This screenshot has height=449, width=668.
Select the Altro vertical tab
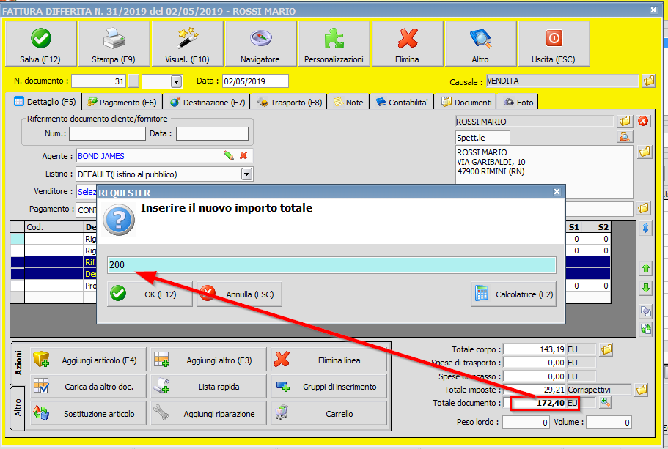18,408
